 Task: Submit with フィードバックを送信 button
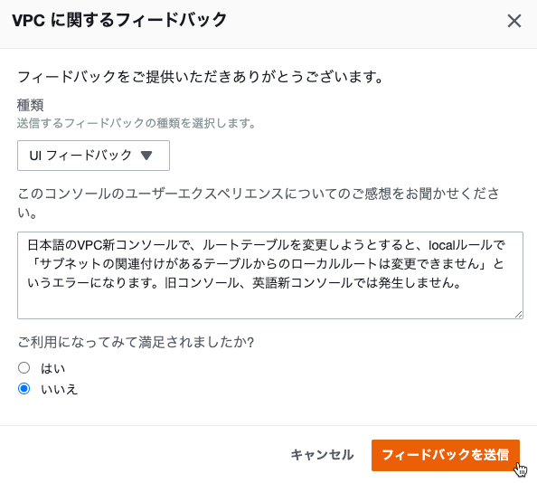446,455
